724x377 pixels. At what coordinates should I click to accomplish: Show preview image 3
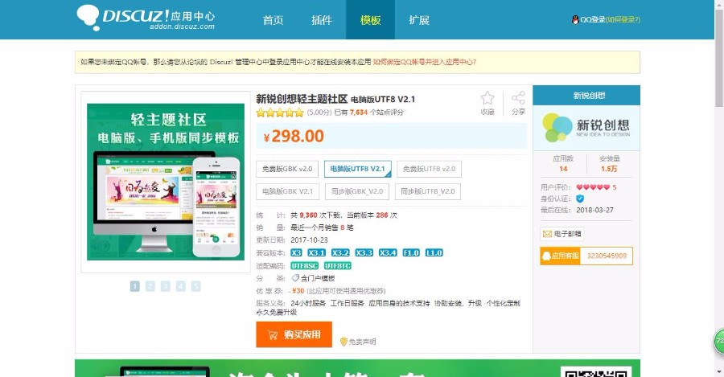(x=165, y=286)
